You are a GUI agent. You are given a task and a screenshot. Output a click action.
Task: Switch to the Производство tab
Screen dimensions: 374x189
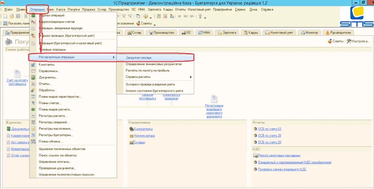(x=161, y=32)
